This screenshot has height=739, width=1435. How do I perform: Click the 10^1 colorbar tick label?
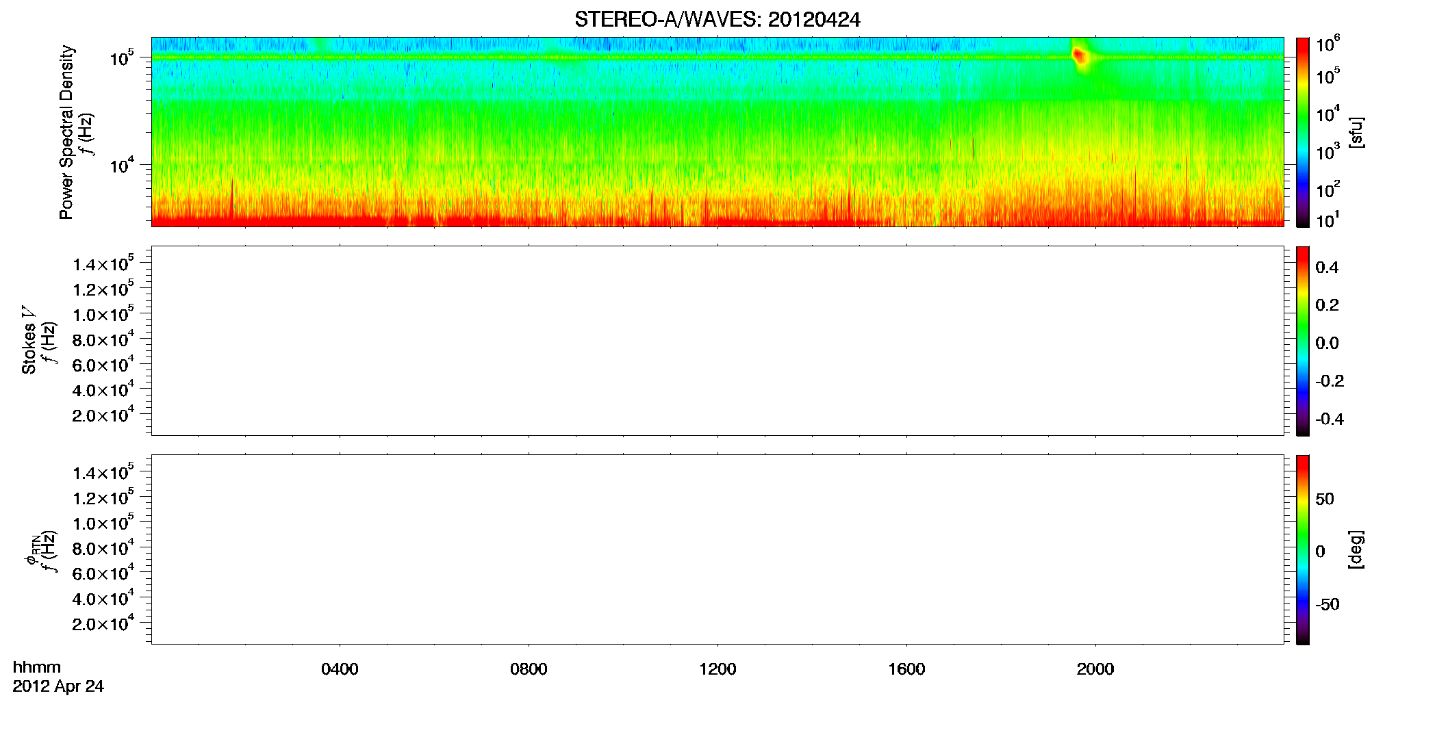click(1328, 220)
